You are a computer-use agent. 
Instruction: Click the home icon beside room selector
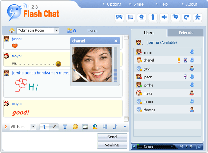pos(12,31)
